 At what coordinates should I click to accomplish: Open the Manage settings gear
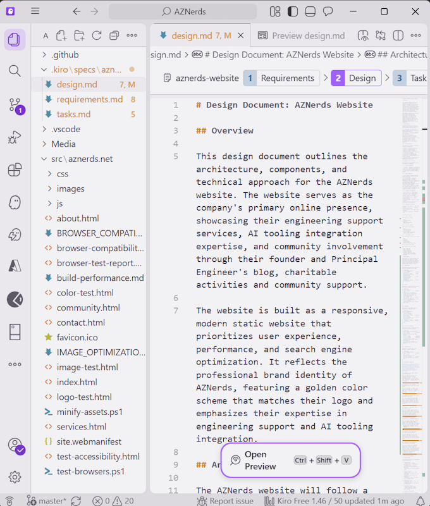[x=15, y=477]
